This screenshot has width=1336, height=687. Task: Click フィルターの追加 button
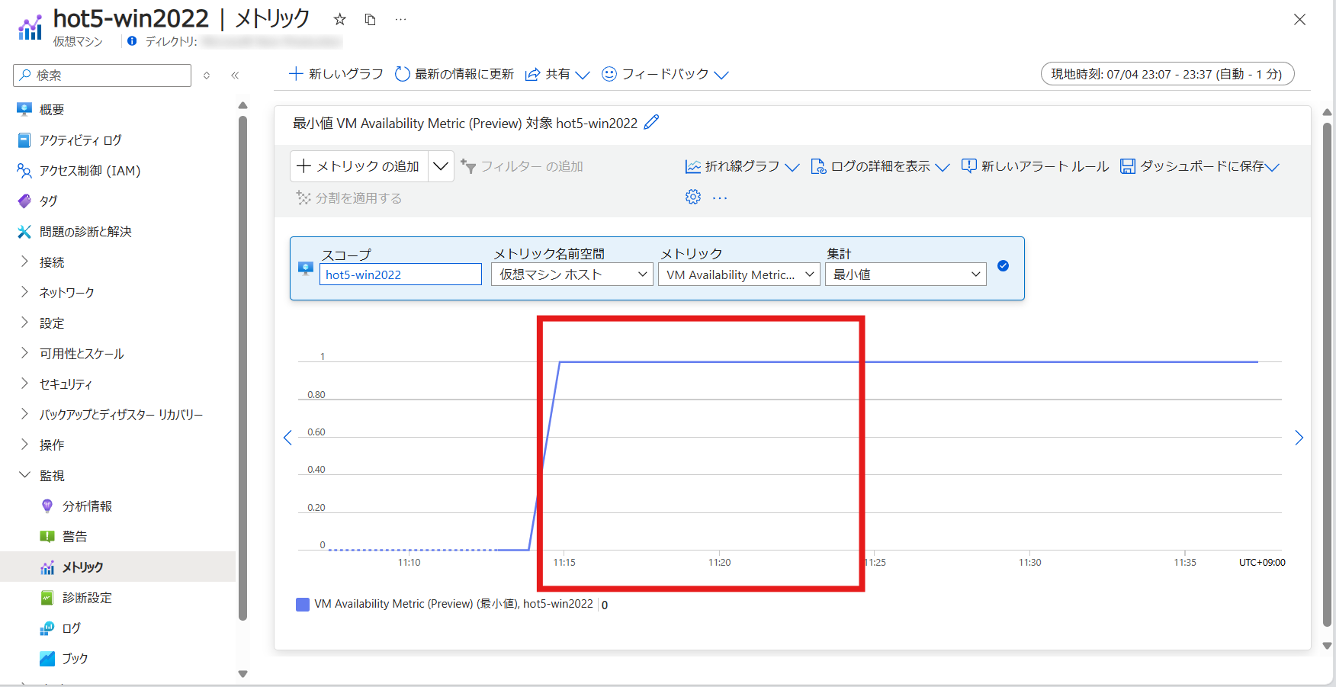[x=522, y=166]
